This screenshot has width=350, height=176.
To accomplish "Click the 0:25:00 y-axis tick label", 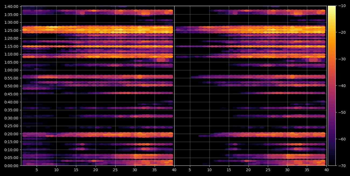I will [x=11, y=126].
